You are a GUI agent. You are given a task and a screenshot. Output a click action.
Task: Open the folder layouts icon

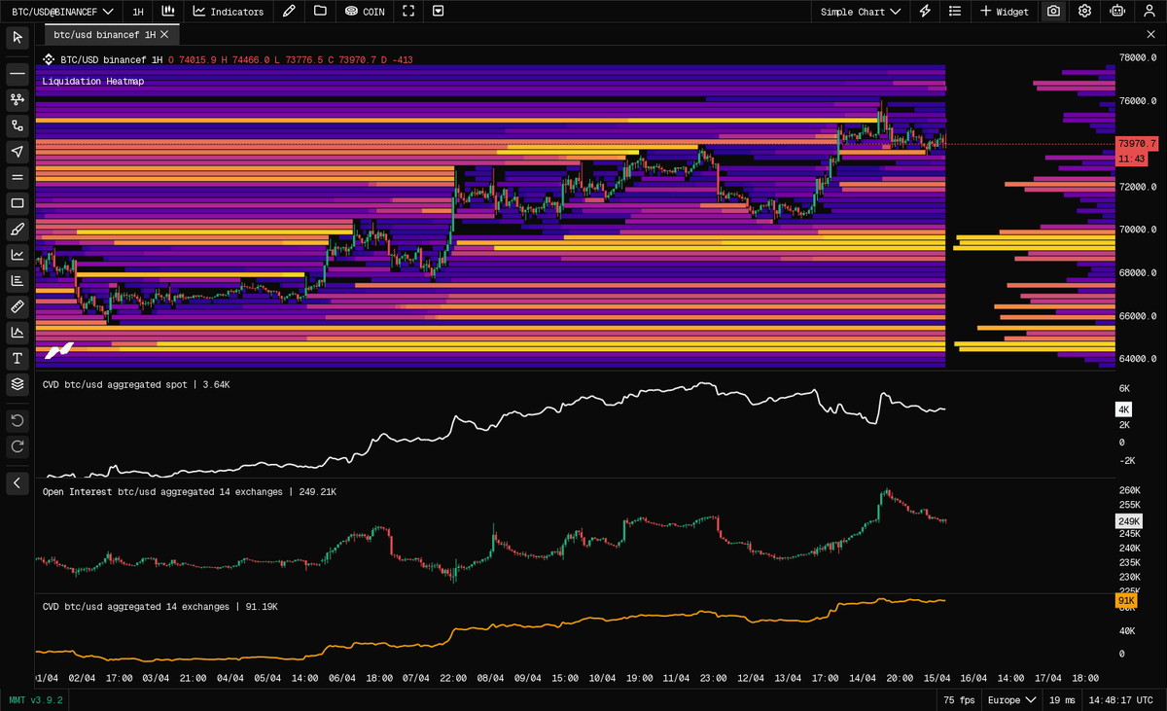coord(320,12)
